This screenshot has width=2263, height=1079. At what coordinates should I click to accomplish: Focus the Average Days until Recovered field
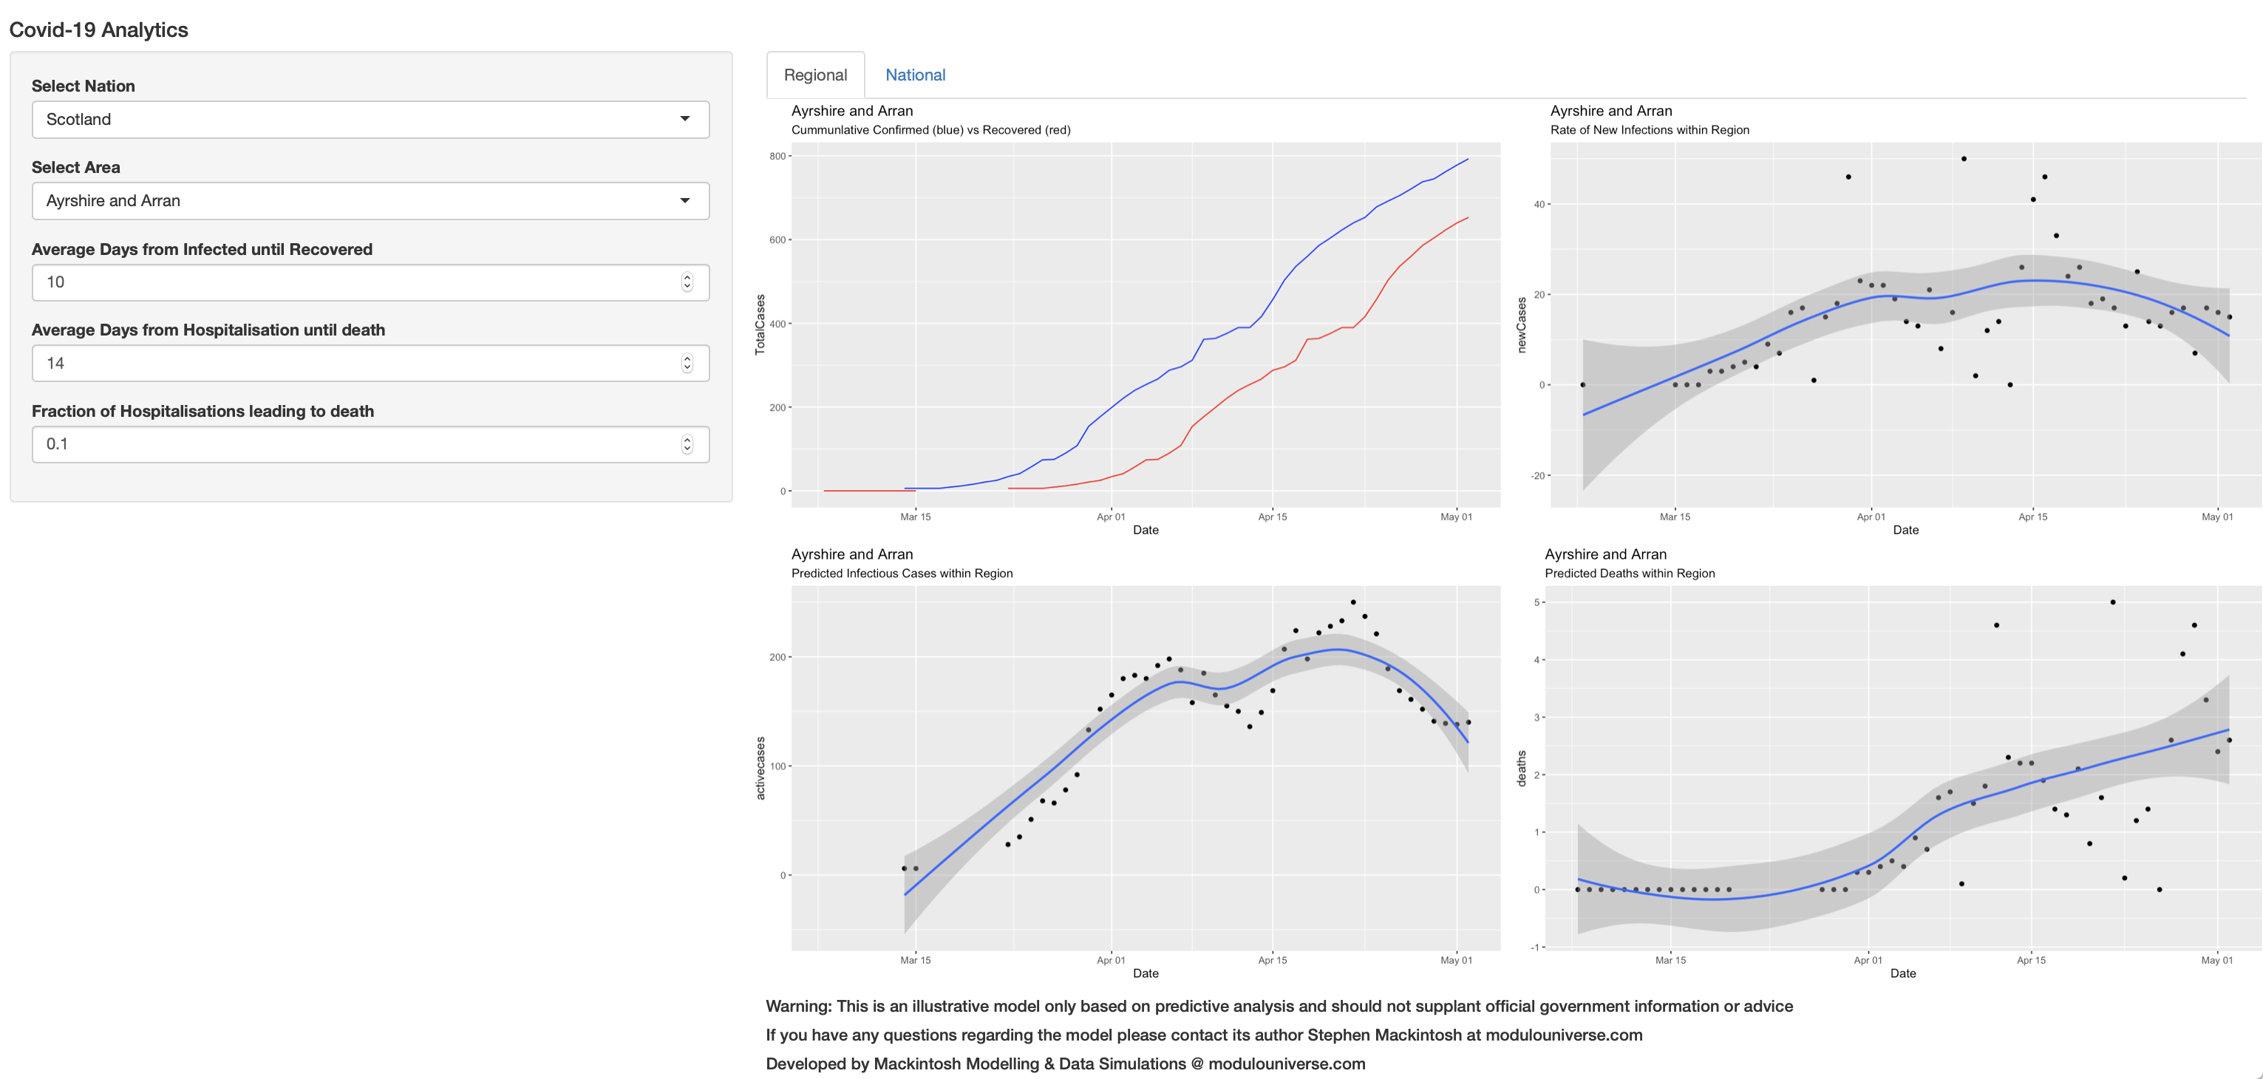coord(351,282)
